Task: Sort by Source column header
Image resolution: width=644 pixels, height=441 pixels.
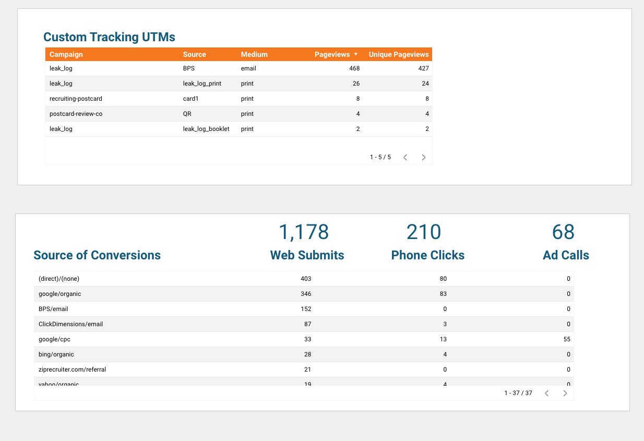Action: tap(195, 54)
